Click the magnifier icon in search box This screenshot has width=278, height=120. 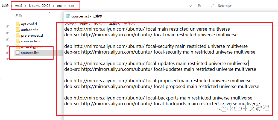(212, 6)
